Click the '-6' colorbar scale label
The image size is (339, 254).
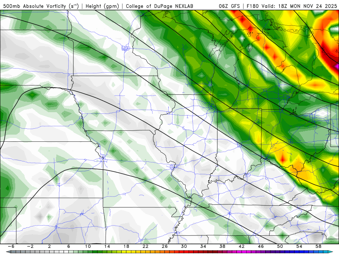tap(11, 246)
